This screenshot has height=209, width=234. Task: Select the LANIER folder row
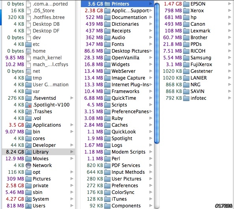197,78
